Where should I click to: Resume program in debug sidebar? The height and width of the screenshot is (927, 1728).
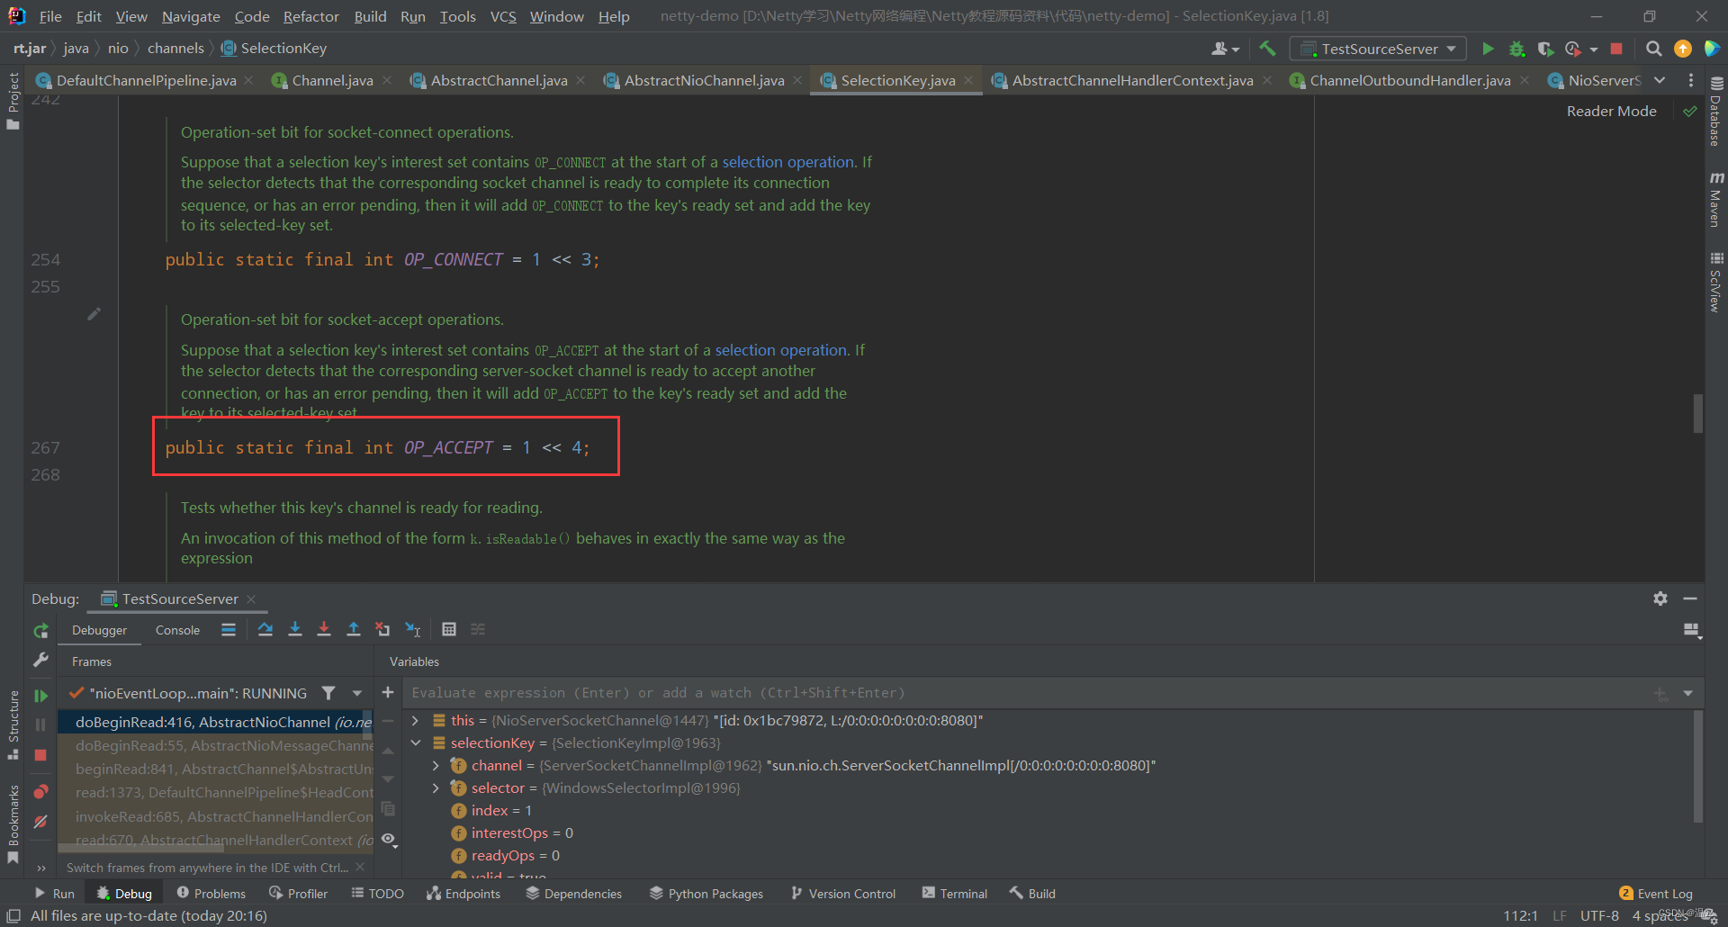(x=40, y=696)
